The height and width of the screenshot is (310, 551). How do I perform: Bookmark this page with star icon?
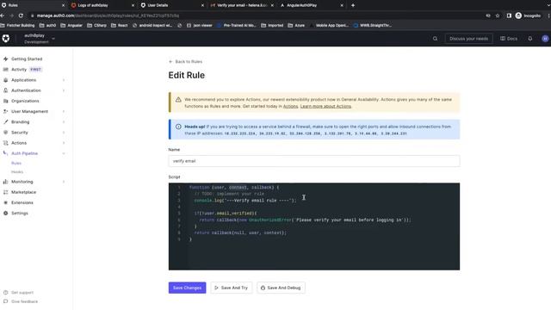pos(498,15)
